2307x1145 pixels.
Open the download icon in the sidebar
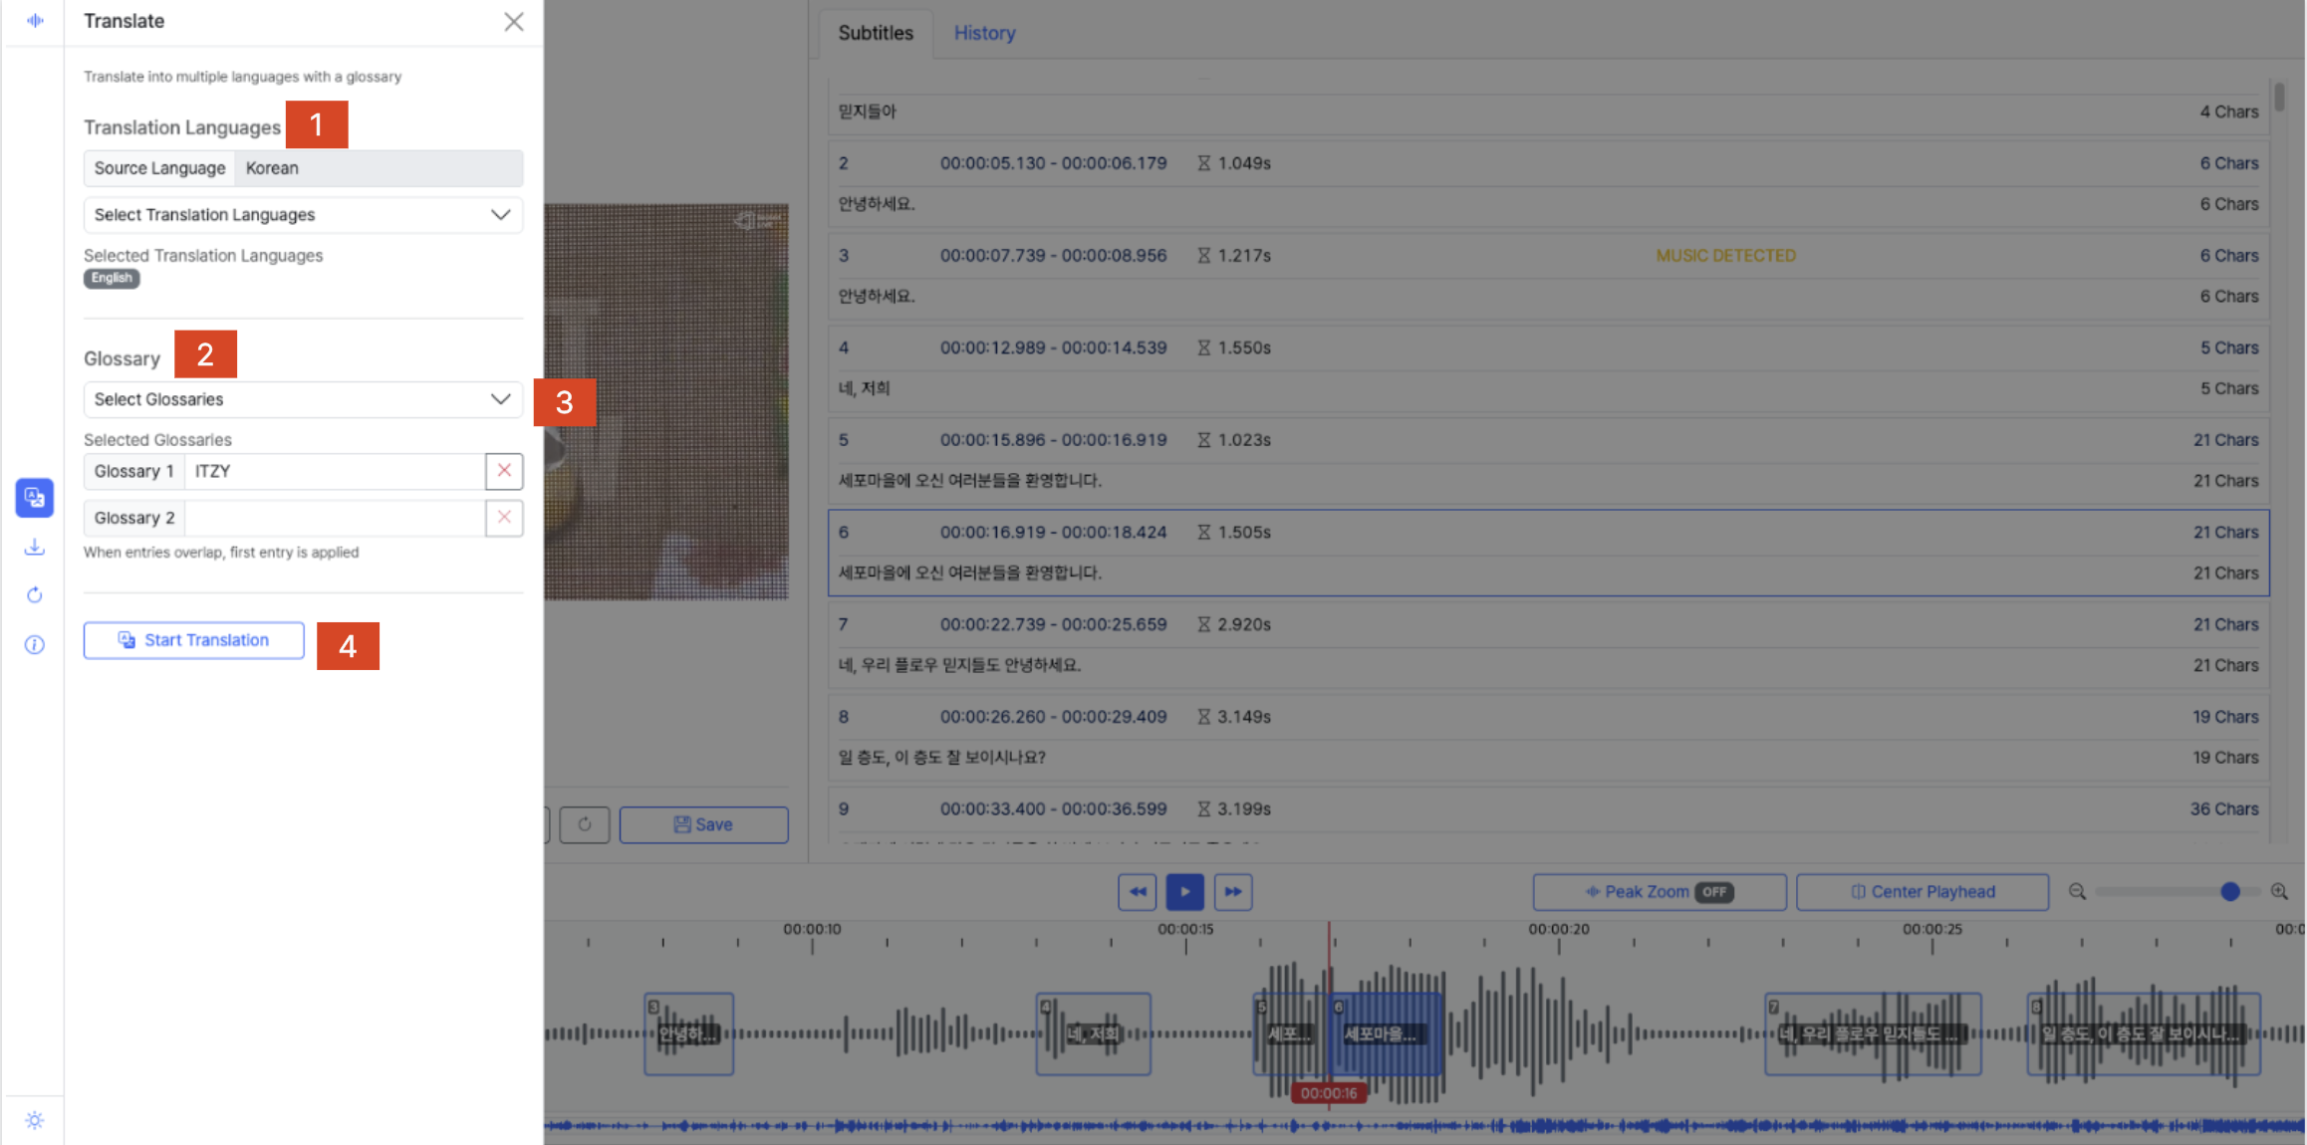click(35, 547)
